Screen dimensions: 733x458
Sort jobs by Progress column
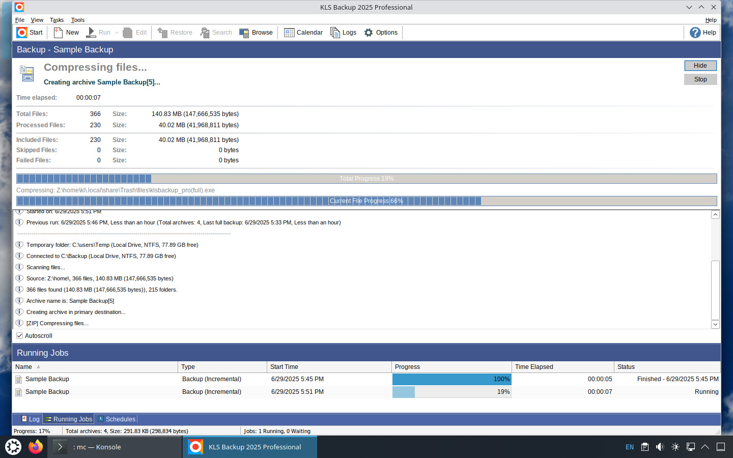(452, 367)
